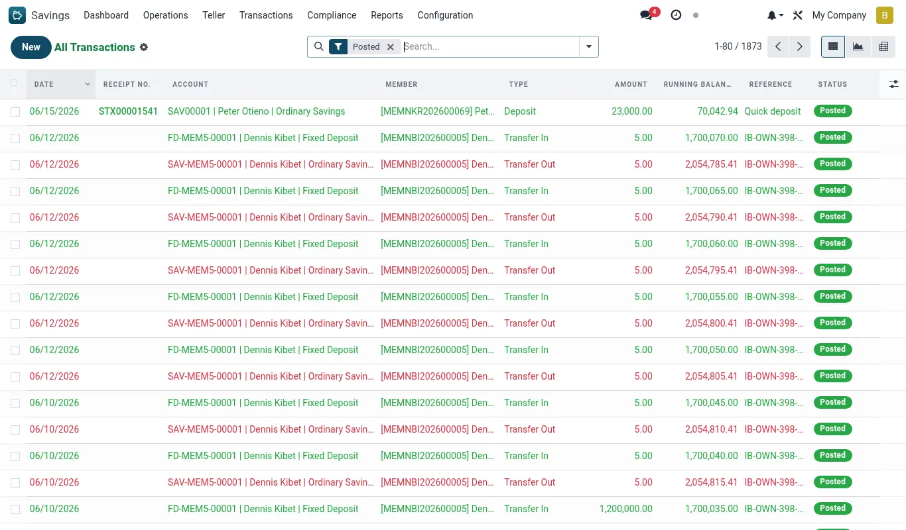Open the Compliance menu

[x=332, y=15]
